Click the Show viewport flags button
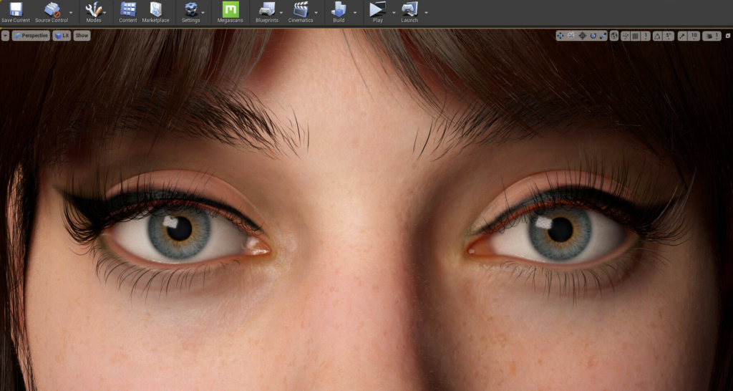The height and width of the screenshot is (391, 733). [x=82, y=35]
